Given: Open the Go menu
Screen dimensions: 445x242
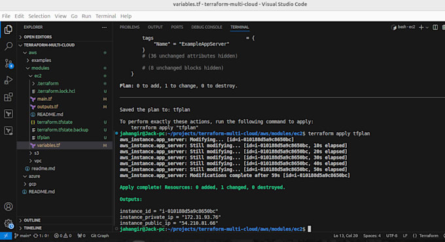Looking at the screenshot, I should click(74, 16).
